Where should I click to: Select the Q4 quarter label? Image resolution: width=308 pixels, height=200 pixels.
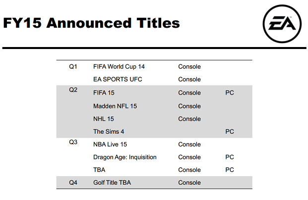tap(73, 183)
